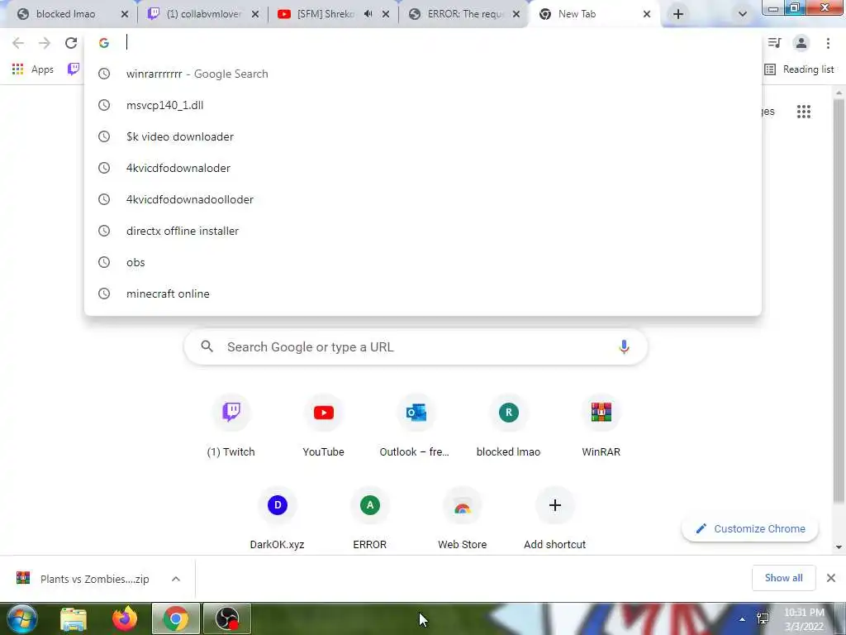Expand Plants vs Zombies download options chevron
Viewport: 846px width, 635px height.
pyautogui.click(x=176, y=579)
